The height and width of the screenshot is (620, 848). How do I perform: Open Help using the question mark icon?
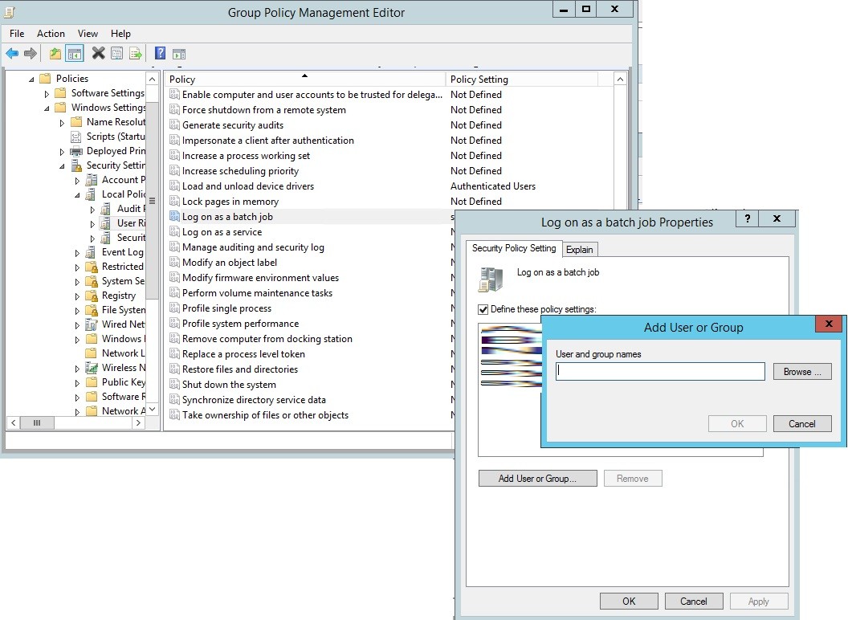(x=159, y=53)
